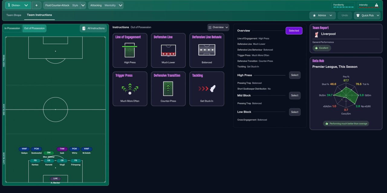The width and height of the screenshot is (387, 193).
Task: Click the plus button to add tactic
Action: pyautogui.click(x=36, y=5)
